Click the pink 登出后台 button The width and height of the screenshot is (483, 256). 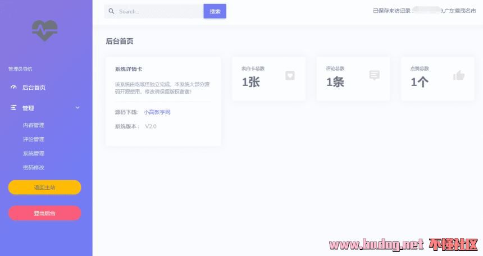[x=44, y=213]
